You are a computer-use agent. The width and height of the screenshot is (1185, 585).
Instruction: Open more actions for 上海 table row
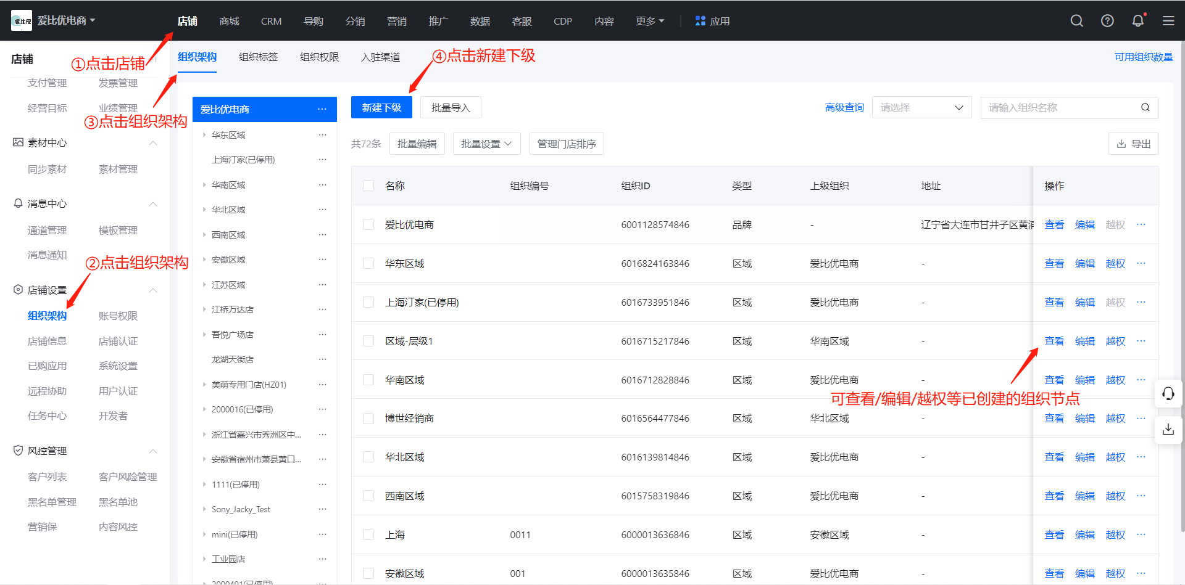(1141, 534)
